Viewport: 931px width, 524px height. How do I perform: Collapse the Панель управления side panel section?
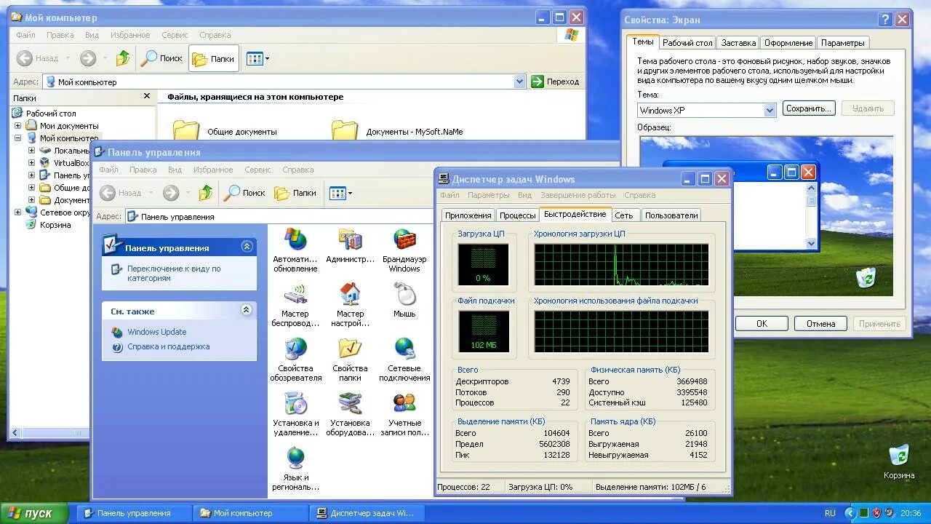(x=247, y=247)
